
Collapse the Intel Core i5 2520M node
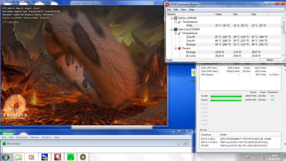pyautogui.click(x=172, y=29)
